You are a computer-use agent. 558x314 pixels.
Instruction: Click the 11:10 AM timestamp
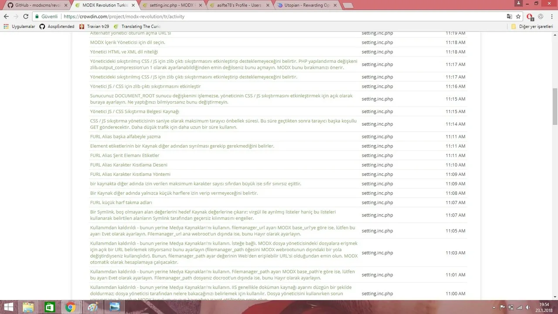coord(455,165)
